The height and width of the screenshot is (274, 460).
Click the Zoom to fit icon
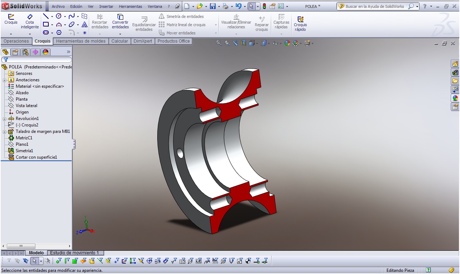click(x=219, y=43)
